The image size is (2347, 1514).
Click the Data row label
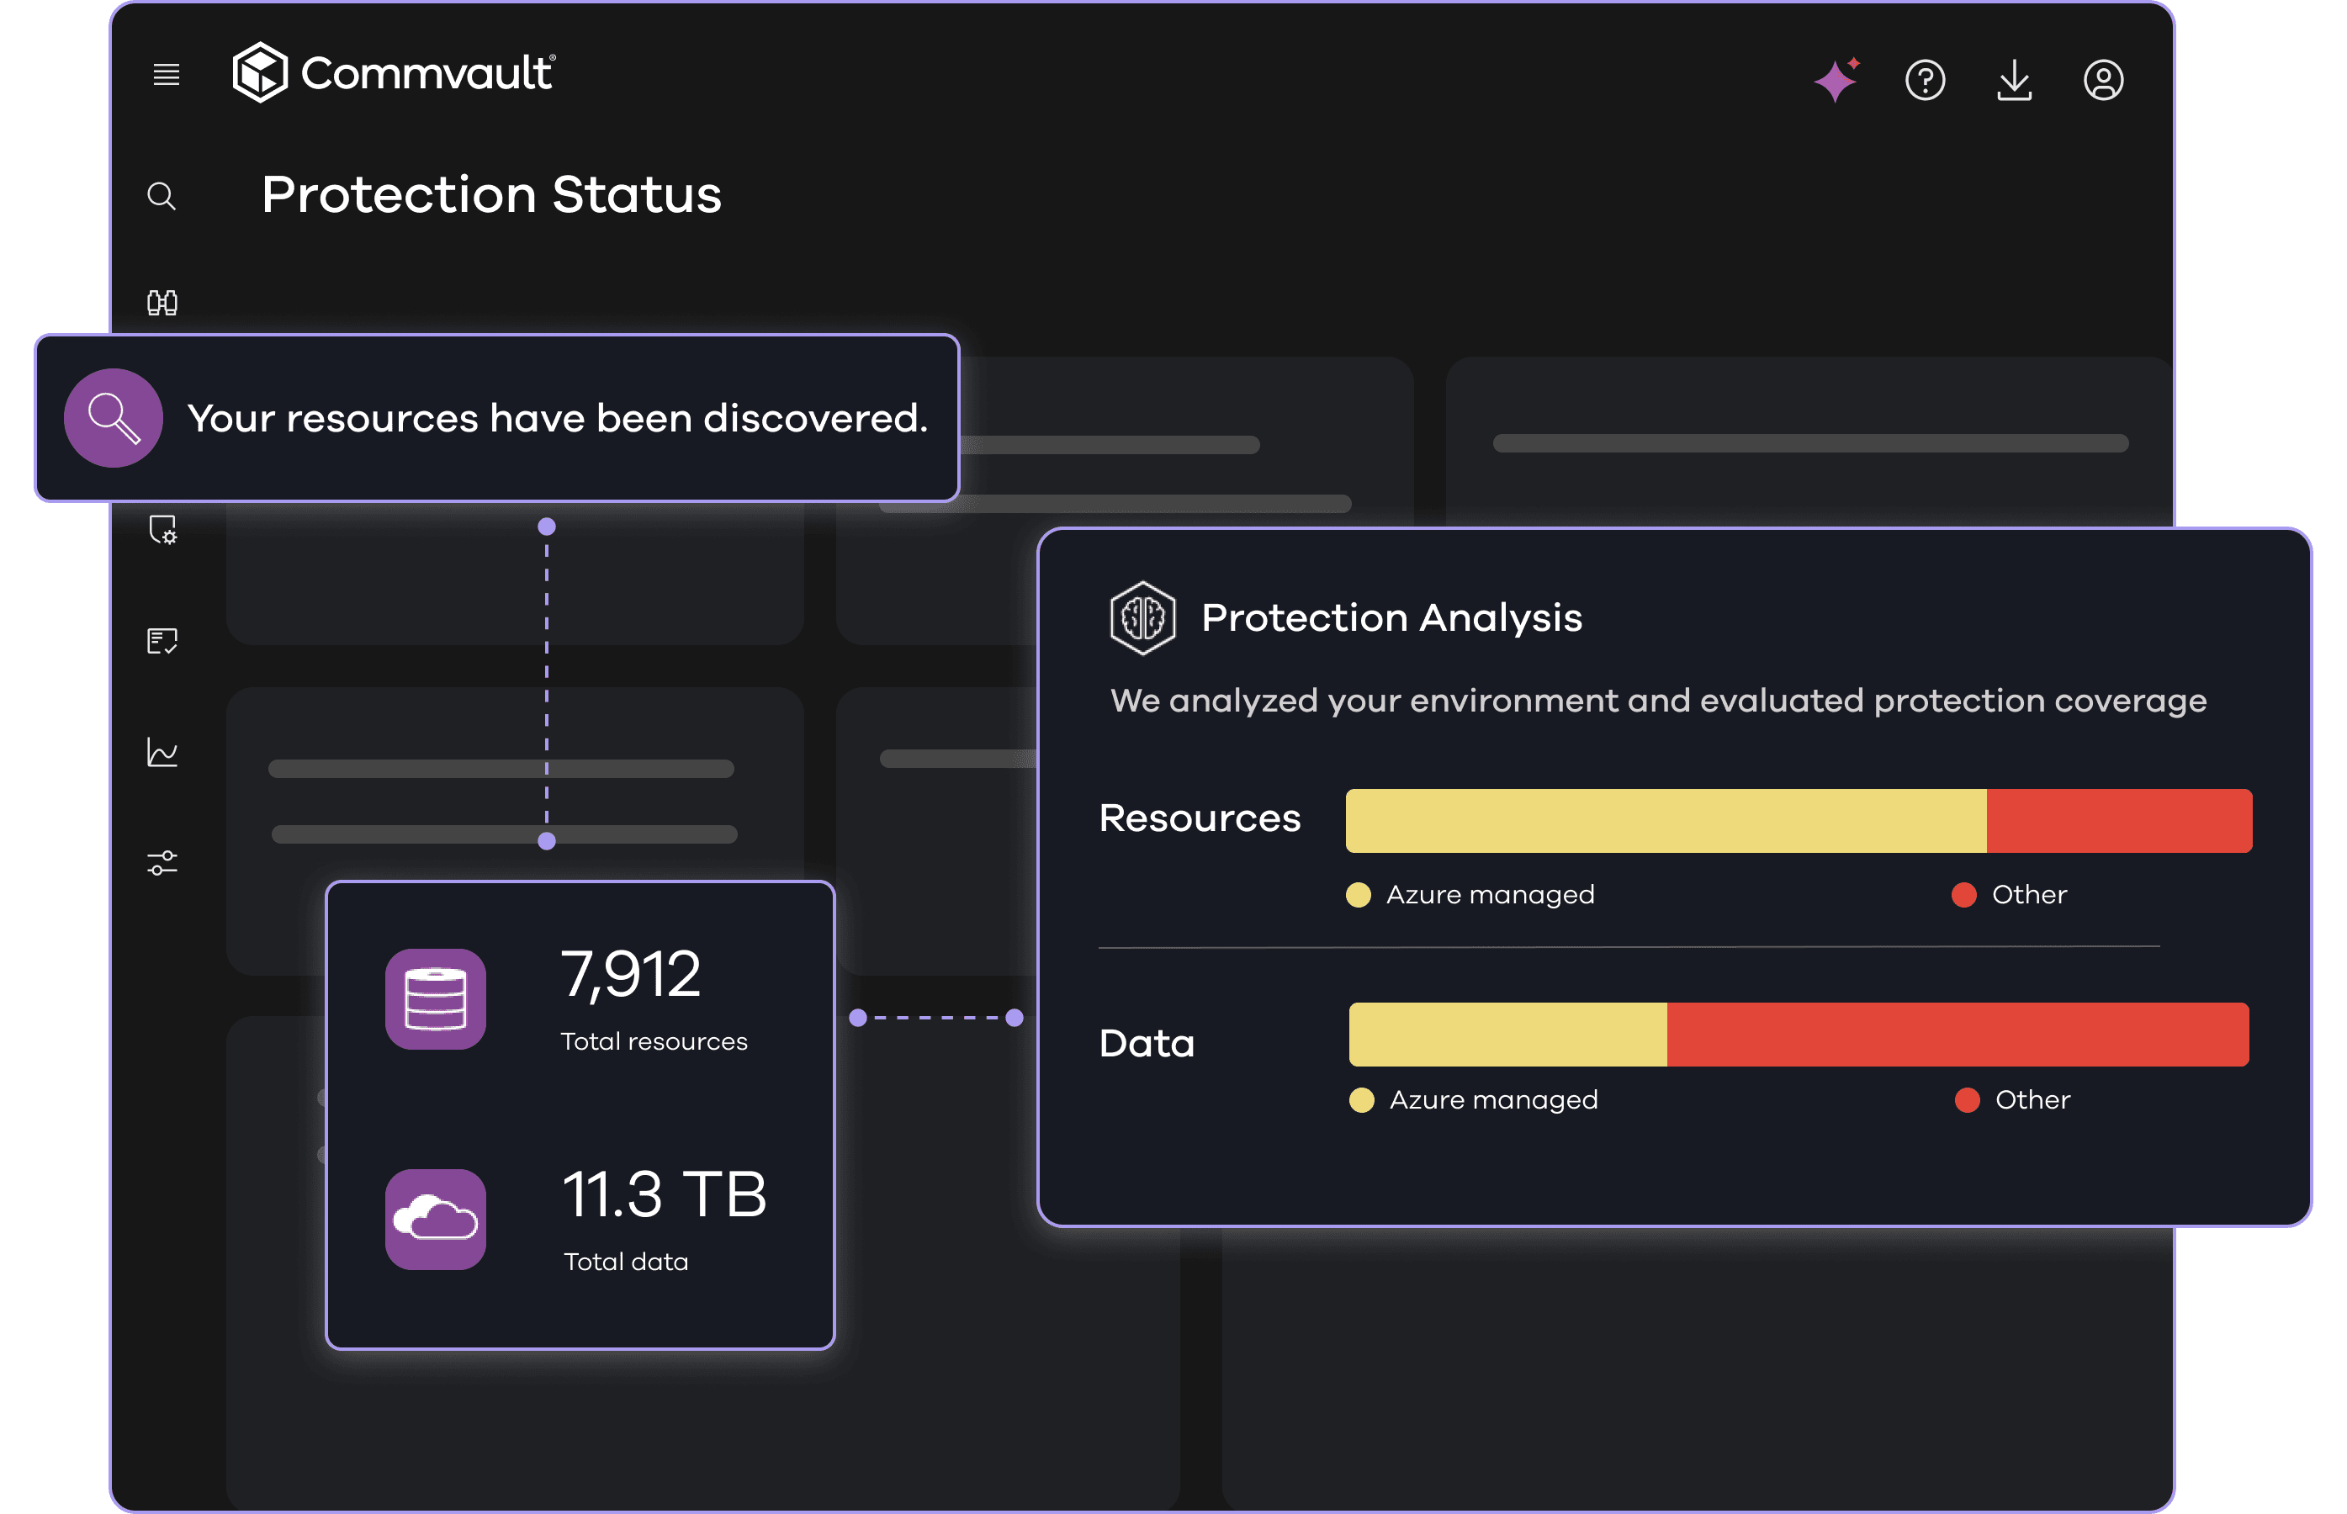[x=1147, y=1043]
